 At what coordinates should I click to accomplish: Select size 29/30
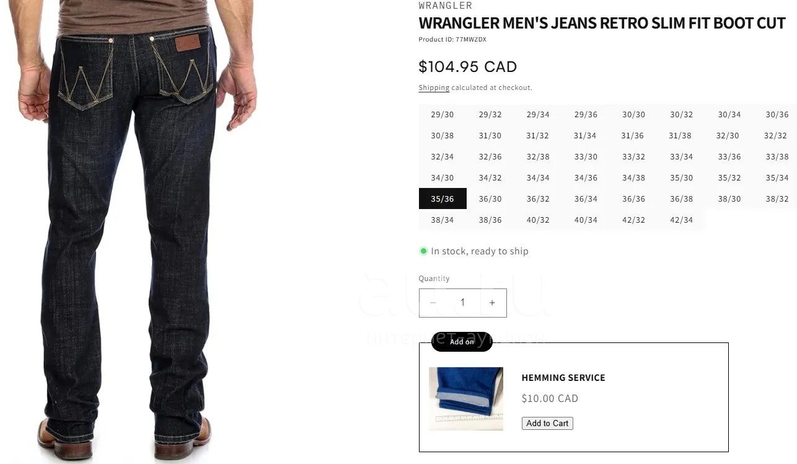point(443,115)
